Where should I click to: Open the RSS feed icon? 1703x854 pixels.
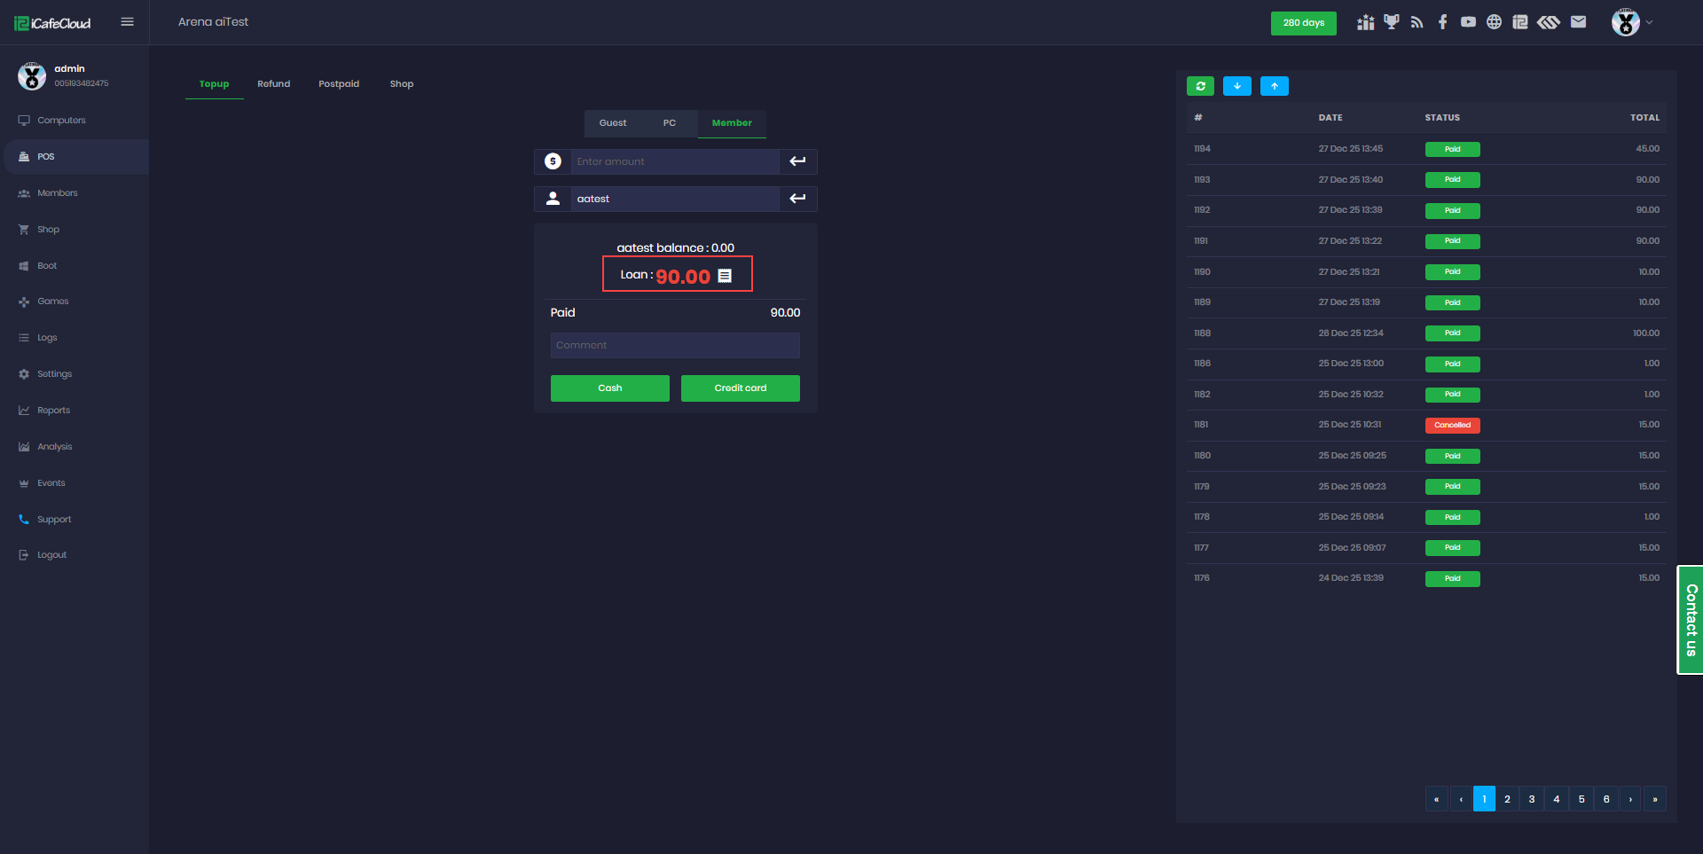coord(1417,22)
